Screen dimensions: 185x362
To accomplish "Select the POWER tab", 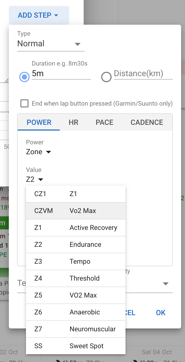I will tap(39, 122).
